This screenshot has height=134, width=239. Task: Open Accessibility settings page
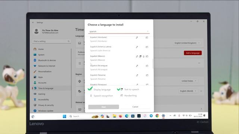point(52,99)
